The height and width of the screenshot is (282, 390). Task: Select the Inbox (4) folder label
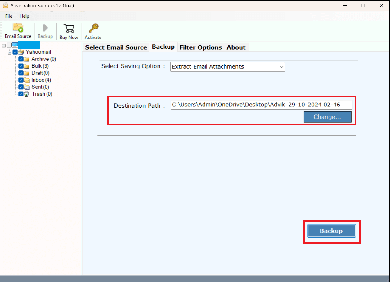coord(41,80)
